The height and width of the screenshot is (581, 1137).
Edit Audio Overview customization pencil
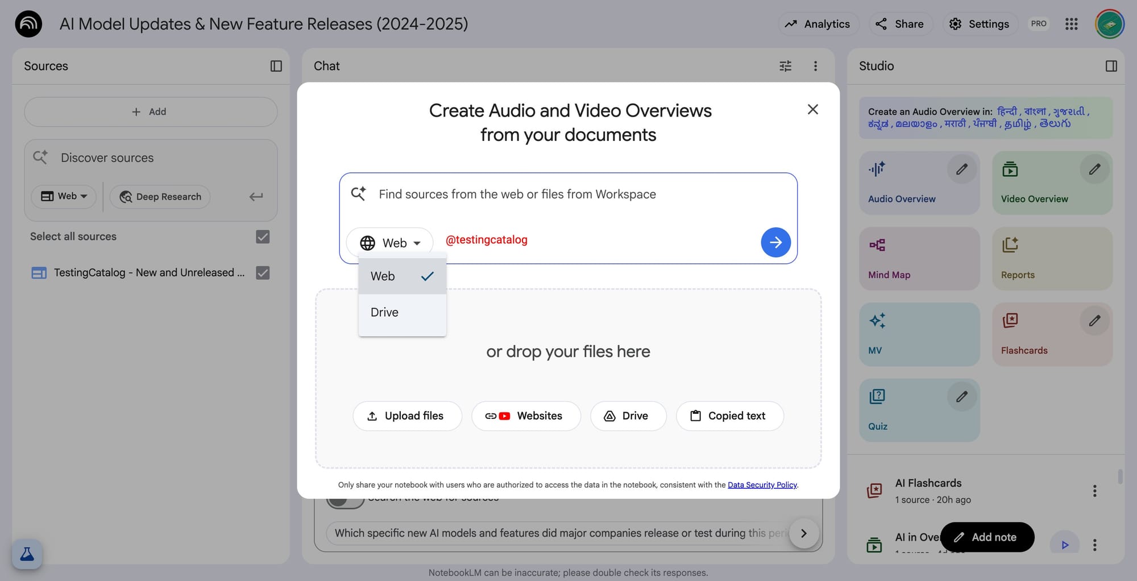961,169
